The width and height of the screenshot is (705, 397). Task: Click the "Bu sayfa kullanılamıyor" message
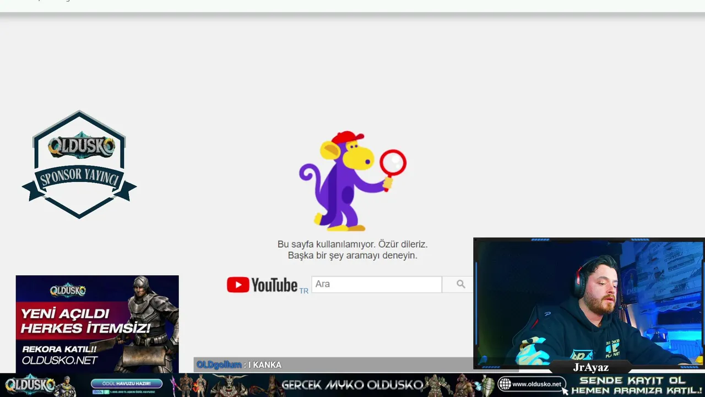point(352,244)
